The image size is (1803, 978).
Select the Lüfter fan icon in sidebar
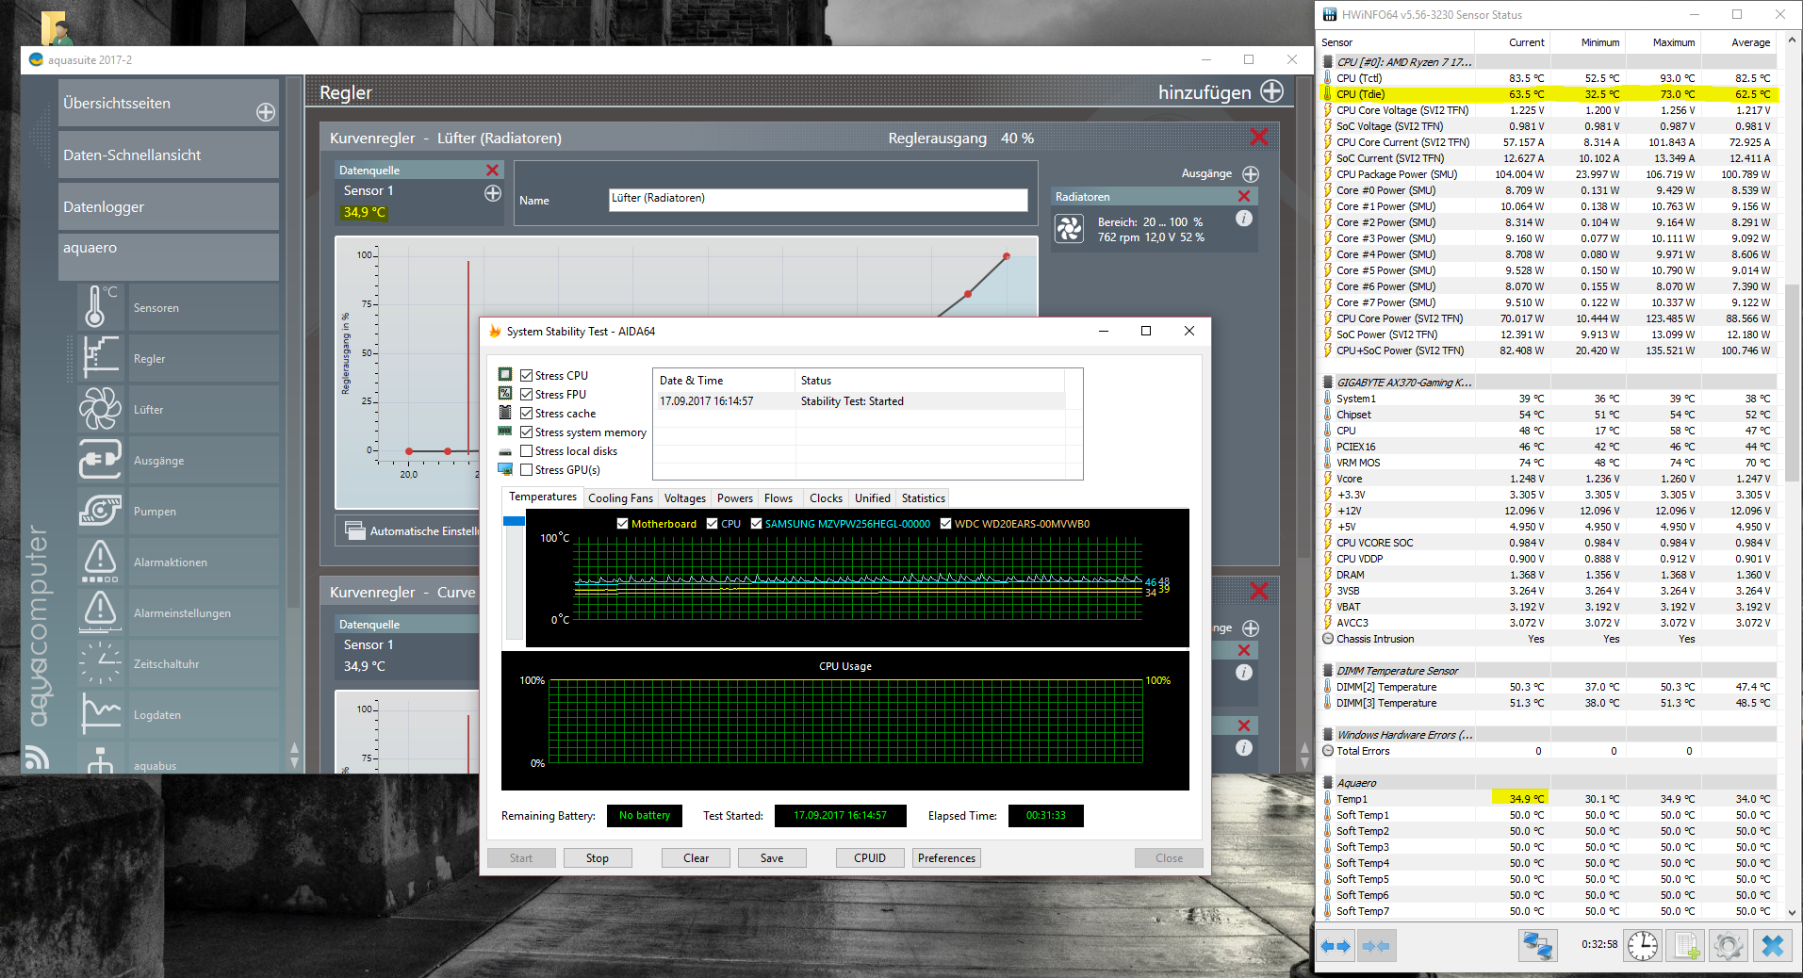click(x=100, y=409)
